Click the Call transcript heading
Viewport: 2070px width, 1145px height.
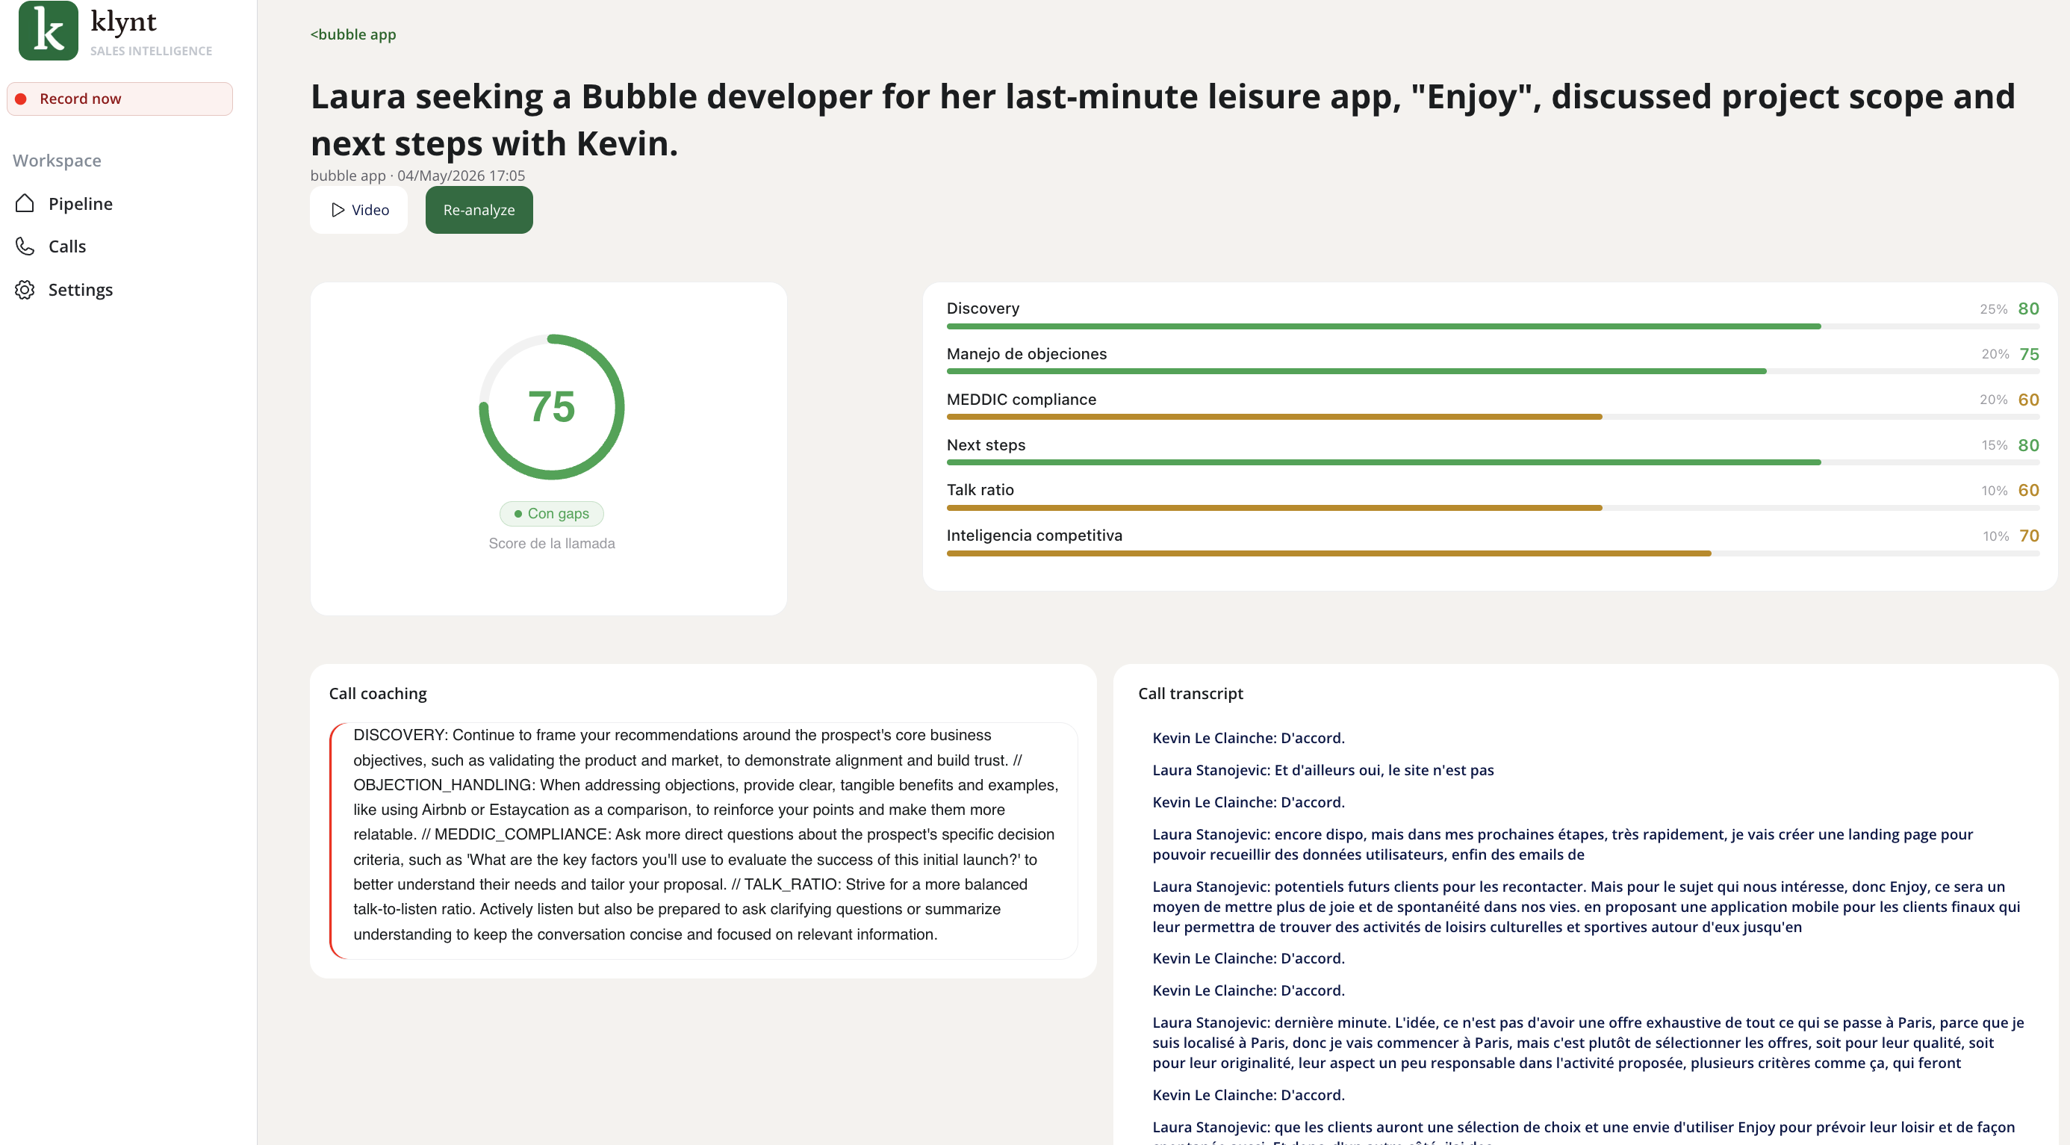[1190, 693]
